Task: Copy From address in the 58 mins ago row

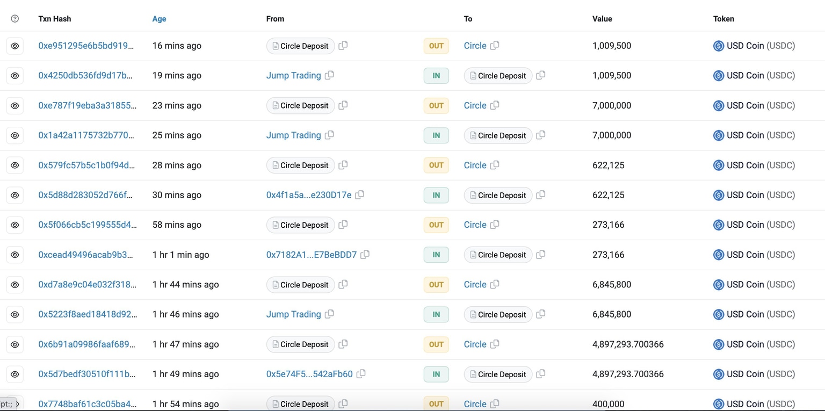Action: tap(343, 225)
